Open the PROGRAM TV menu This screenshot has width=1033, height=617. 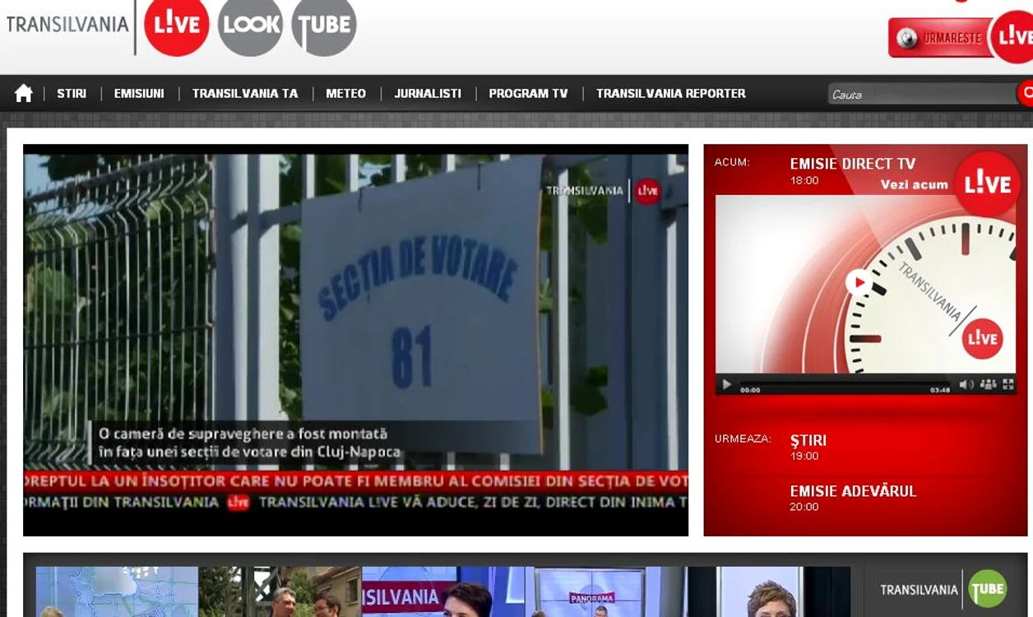tap(528, 94)
